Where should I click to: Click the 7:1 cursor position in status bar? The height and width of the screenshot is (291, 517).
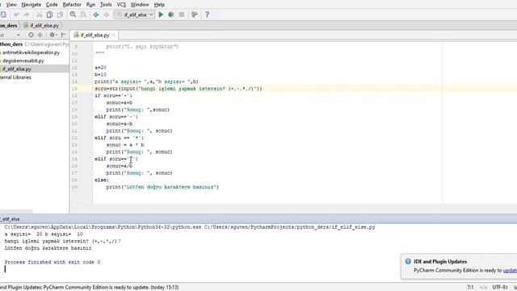[x=470, y=288]
